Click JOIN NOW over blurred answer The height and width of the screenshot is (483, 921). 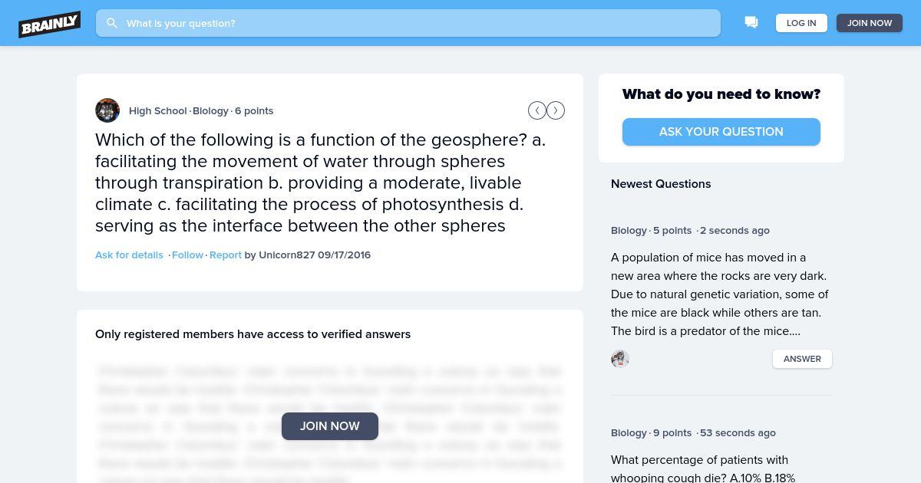[x=330, y=426]
